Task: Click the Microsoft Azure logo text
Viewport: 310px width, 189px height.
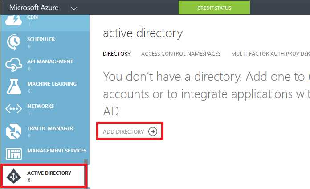Action: point(34,8)
